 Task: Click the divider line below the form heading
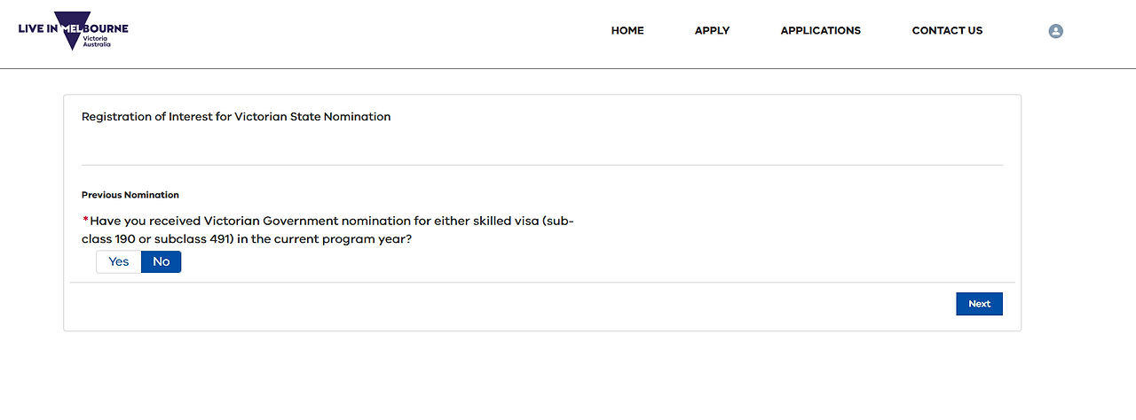[x=541, y=165]
